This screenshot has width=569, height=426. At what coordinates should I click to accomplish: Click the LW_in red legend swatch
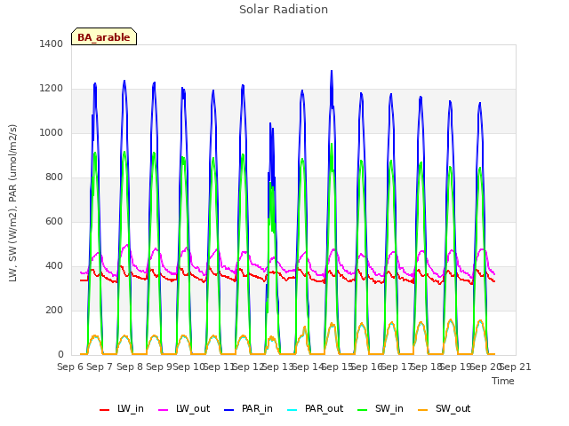click(105, 410)
